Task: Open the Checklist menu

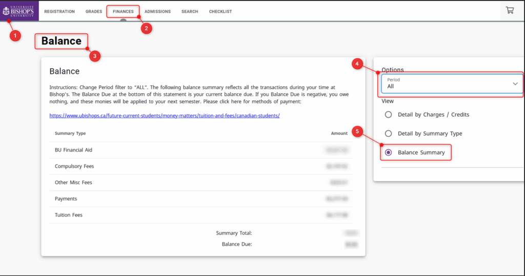Action: (220, 11)
